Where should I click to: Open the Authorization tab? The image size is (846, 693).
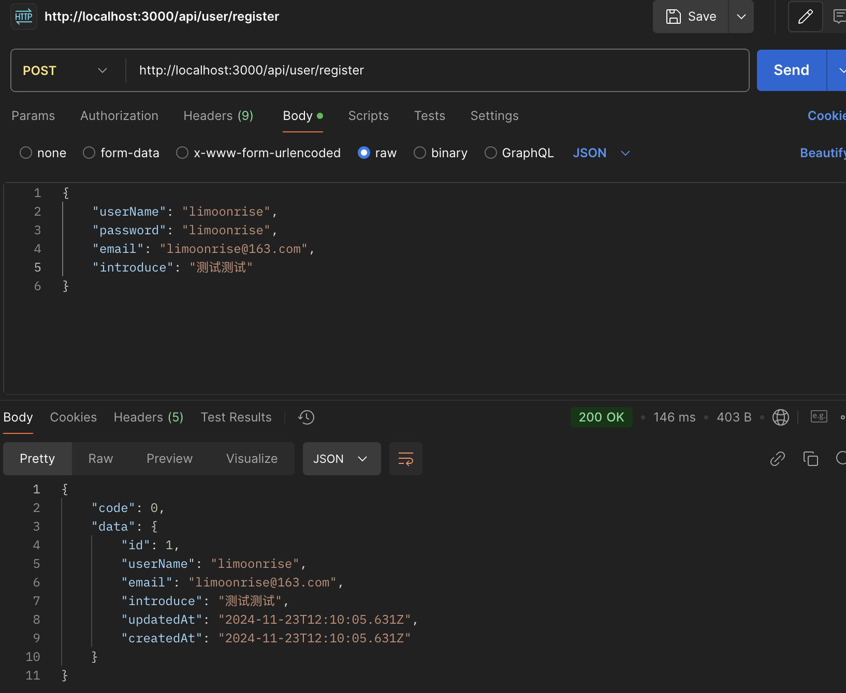coord(119,116)
